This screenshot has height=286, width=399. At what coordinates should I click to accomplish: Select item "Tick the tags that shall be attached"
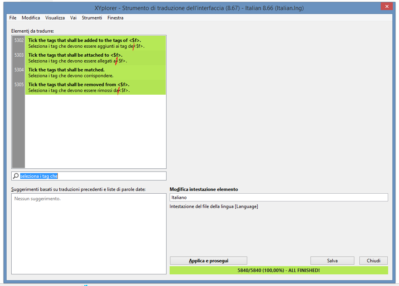point(95,58)
